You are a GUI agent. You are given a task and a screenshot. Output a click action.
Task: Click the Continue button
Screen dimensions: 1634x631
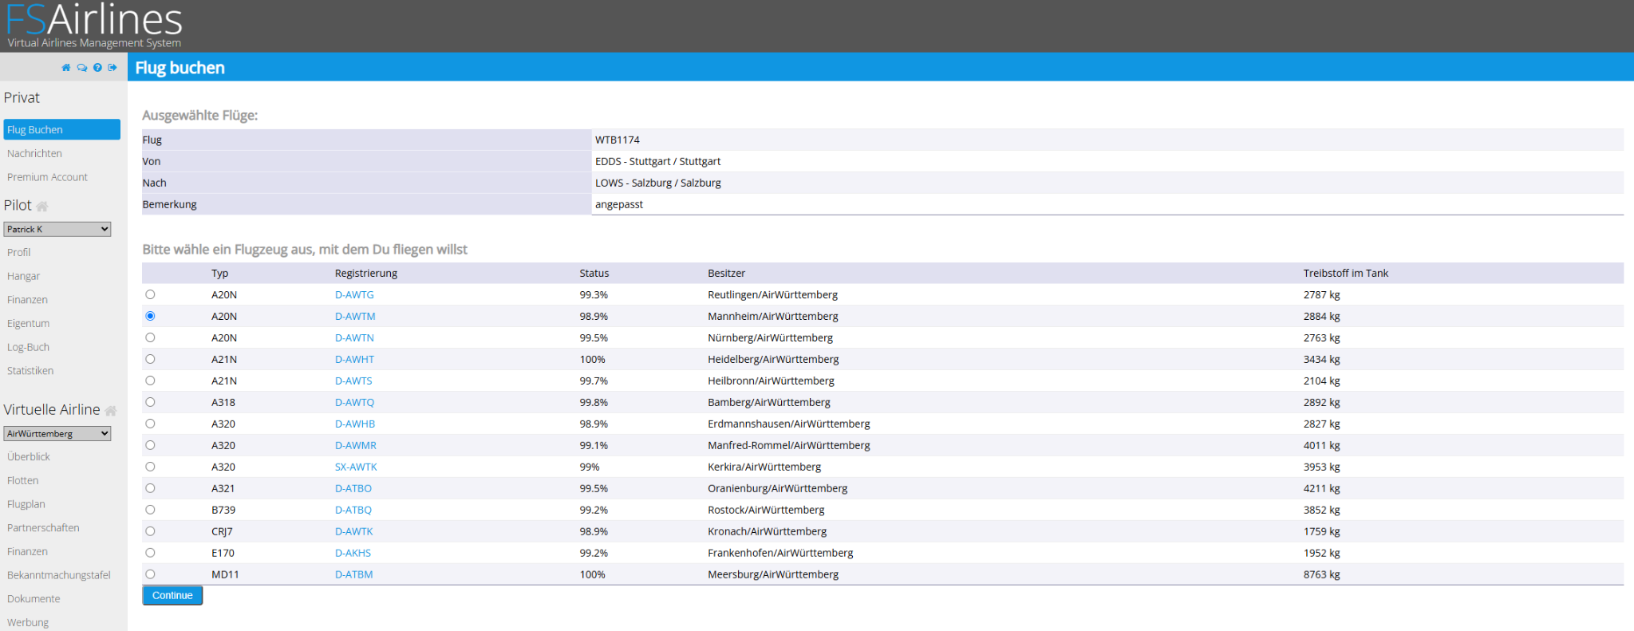pyautogui.click(x=172, y=596)
